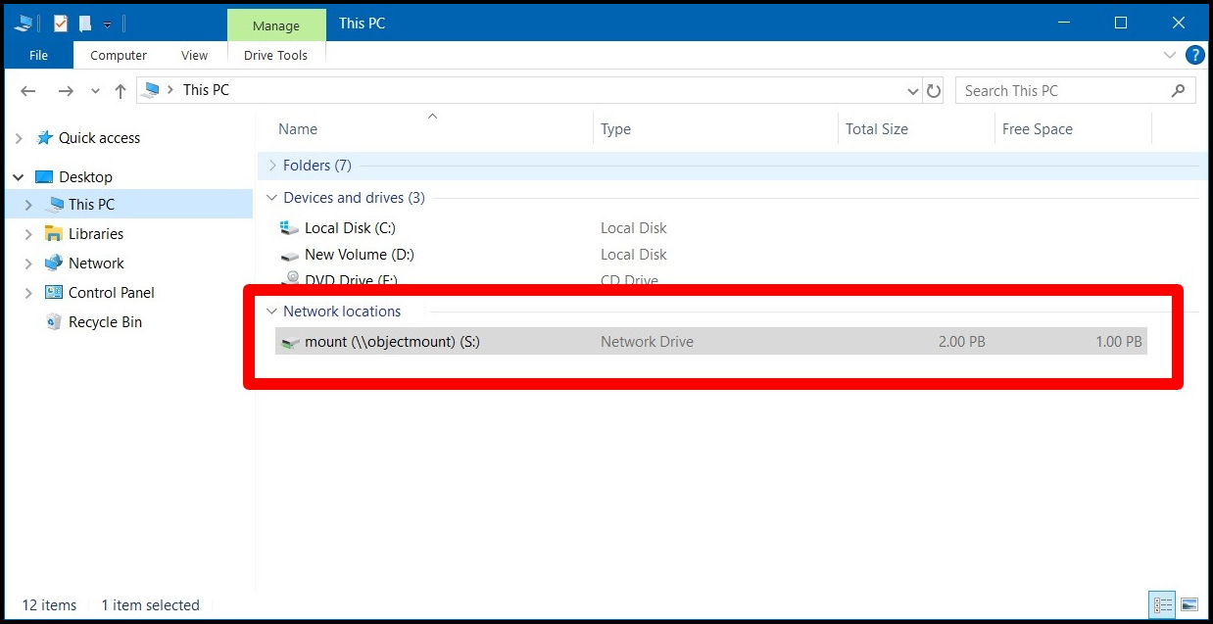Click the Properties quick access toolbar icon
Screen dimensions: 1213x624
(x=61, y=24)
